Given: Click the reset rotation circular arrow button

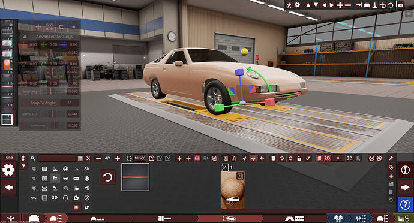Looking at the screenshot, I should point(107,177).
